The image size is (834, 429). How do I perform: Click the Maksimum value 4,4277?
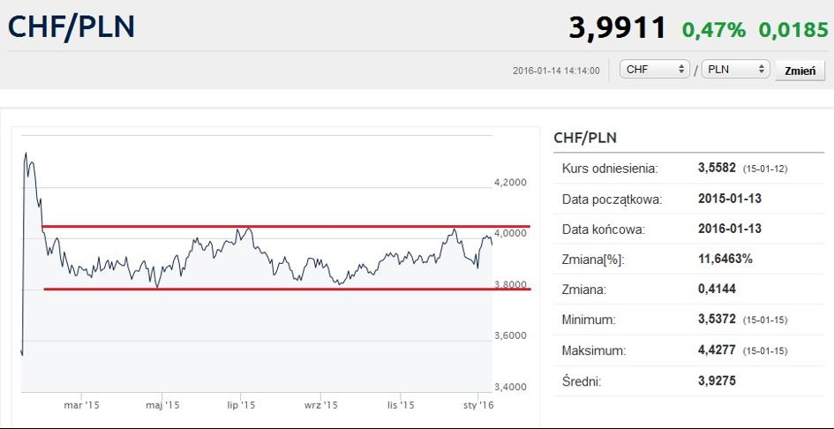tap(717, 350)
